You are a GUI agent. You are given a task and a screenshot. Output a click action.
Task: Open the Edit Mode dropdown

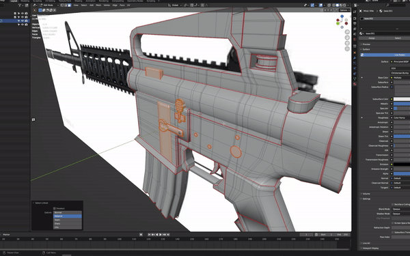pyautogui.click(x=49, y=5)
